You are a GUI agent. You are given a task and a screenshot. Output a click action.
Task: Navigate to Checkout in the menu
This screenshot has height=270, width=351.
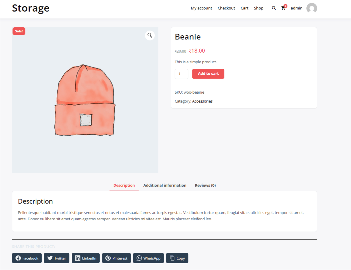226,8
